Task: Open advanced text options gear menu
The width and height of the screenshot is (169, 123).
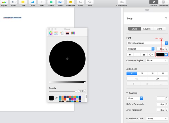Action: (151, 55)
